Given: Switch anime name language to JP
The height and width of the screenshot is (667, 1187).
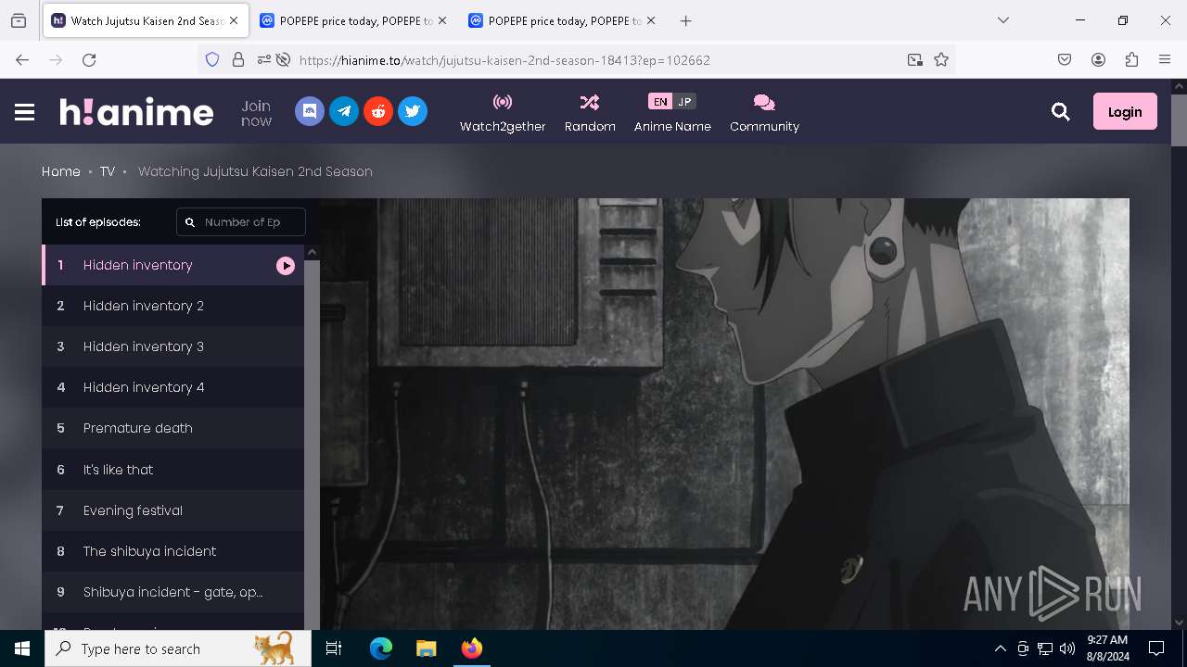Looking at the screenshot, I should pyautogui.click(x=684, y=102).
